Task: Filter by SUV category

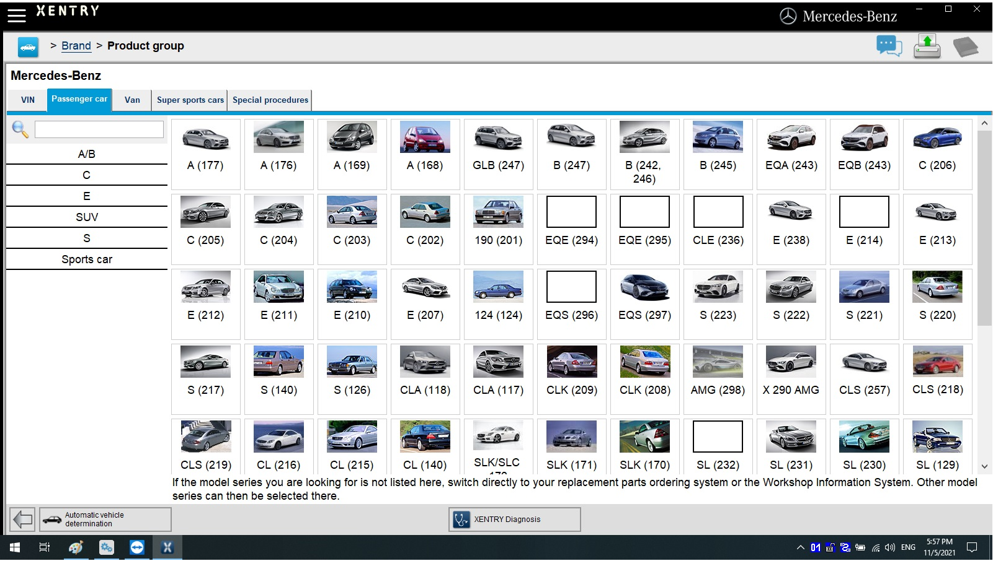Action: pyautogui.click(x=87, y=217)
